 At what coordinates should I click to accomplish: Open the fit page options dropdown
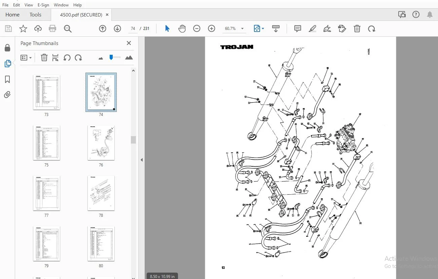[259, 29]
